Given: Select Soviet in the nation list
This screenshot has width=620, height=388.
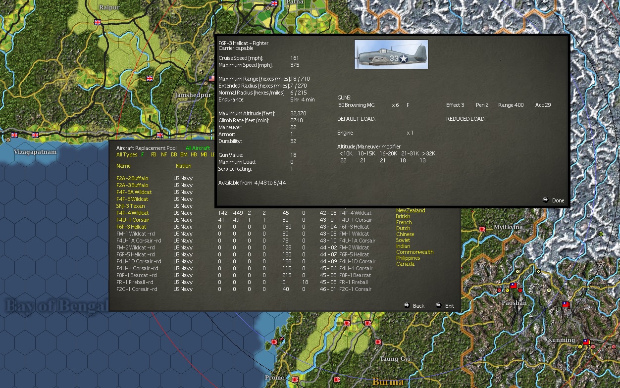Looking at the screenshot, I should tap(403, 240).
